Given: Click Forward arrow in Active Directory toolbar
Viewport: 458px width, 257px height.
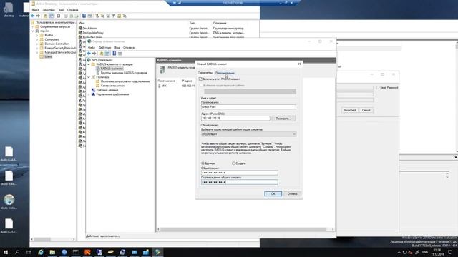Looking at the screenshot, I should [38, 16].
